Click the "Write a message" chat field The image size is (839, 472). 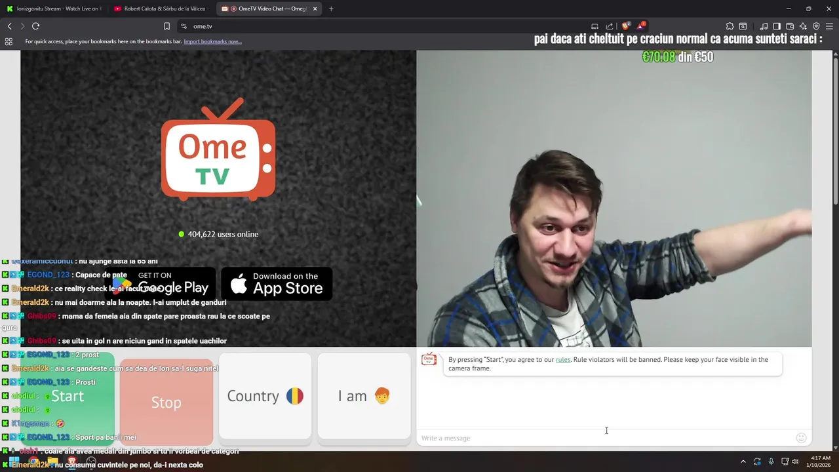(604, 438)
